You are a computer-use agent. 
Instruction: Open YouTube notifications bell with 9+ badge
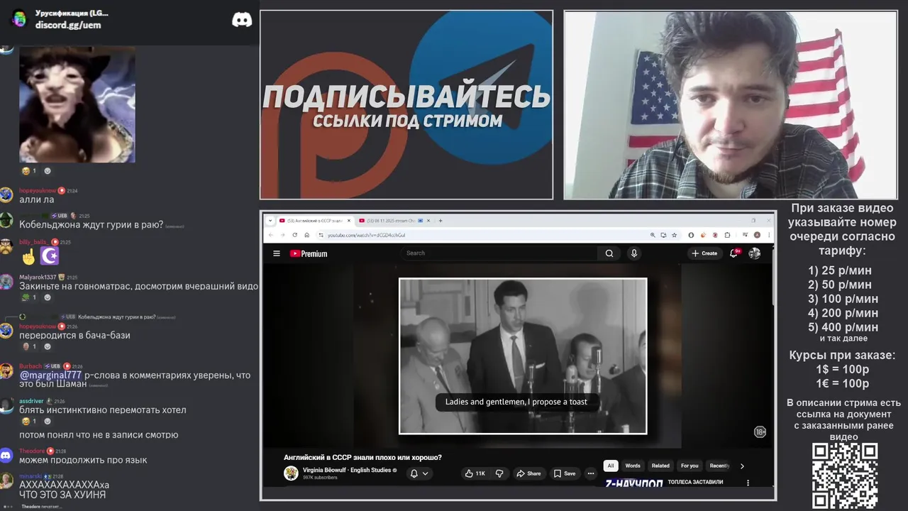tap(734, 253)
